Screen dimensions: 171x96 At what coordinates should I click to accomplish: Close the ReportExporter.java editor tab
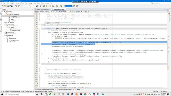[65, 9]
